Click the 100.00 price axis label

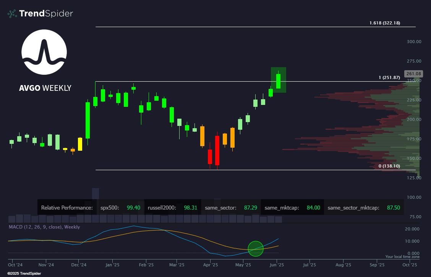tap(414, 197)
